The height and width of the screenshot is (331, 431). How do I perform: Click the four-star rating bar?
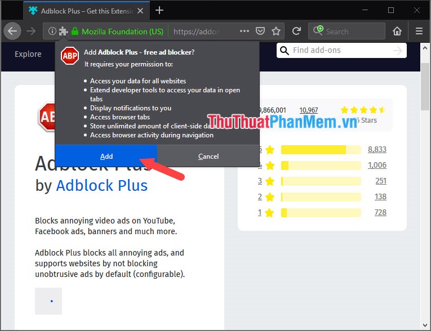pos(321,165)
